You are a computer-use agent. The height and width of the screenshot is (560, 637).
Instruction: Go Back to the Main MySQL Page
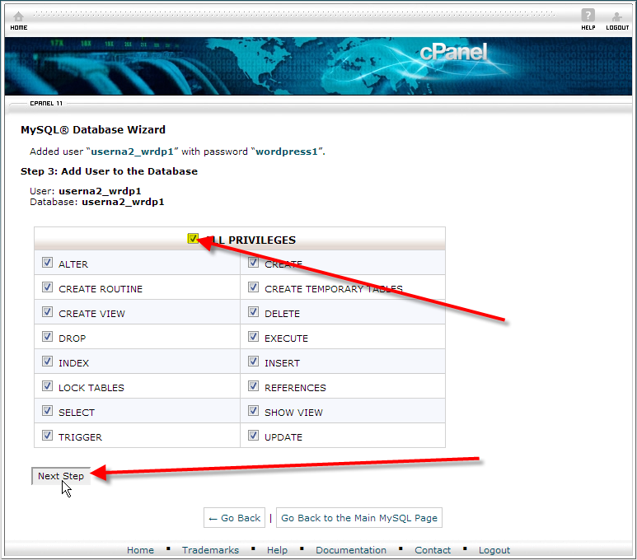click(x=359, y=518)
